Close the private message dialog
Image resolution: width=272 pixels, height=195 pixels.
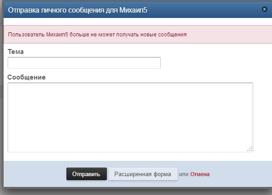pyautogui.click(x=264, y=9)
